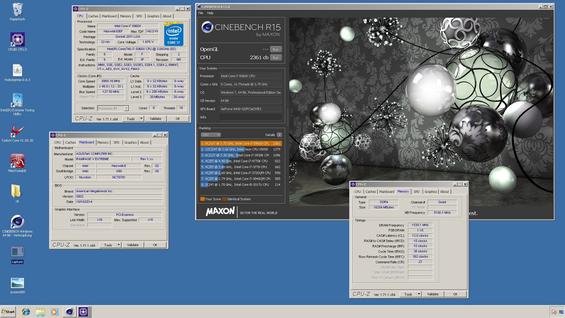Switch to Cinebench via its taskbar icon
Screen dimensions: 565x318
click(x=69, y=312)
